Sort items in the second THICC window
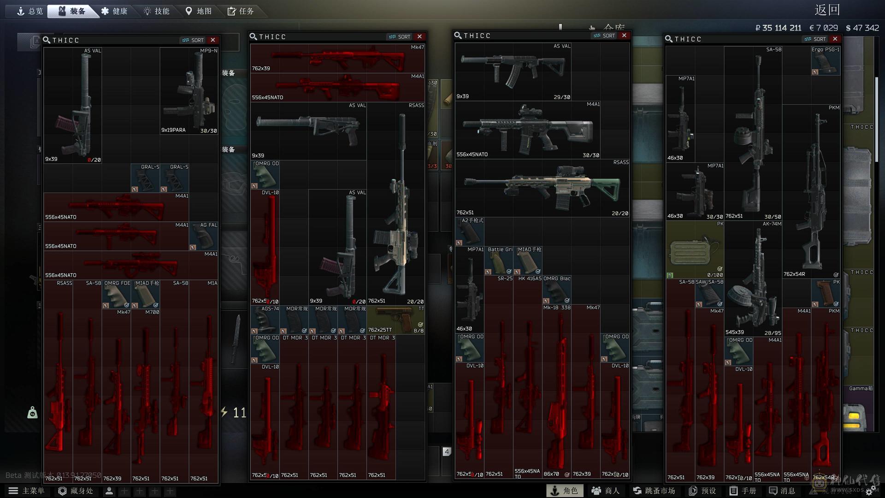 [x=399, y=36]
